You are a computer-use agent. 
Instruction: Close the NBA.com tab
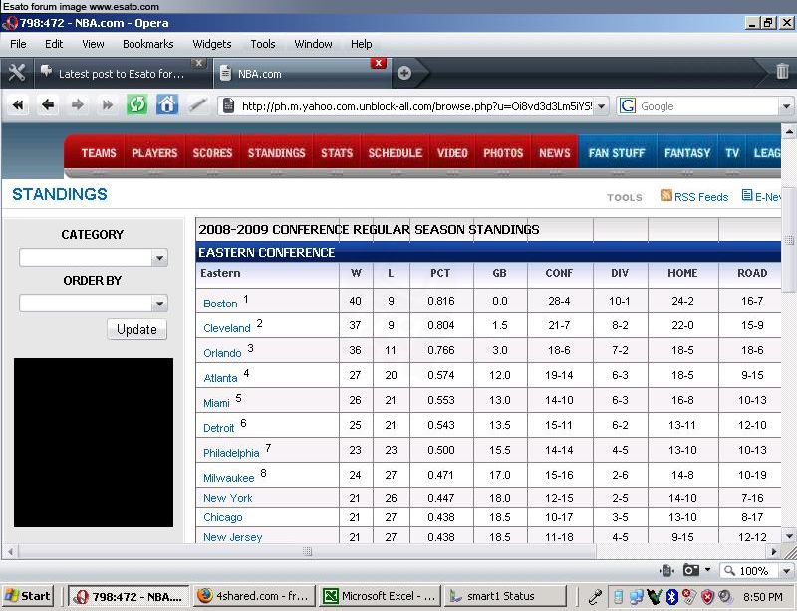pyautogui.click(x=379, y=63)
